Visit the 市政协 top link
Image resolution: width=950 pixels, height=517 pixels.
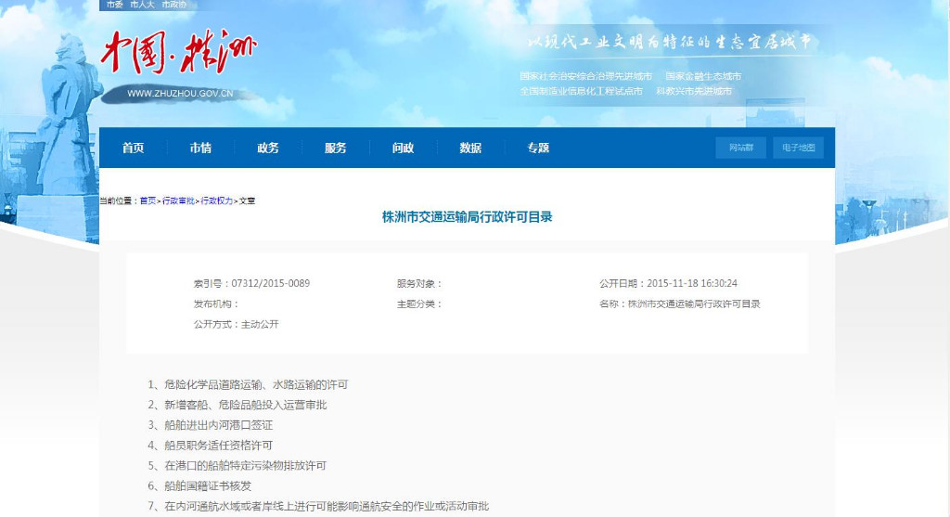click(173, 5)
